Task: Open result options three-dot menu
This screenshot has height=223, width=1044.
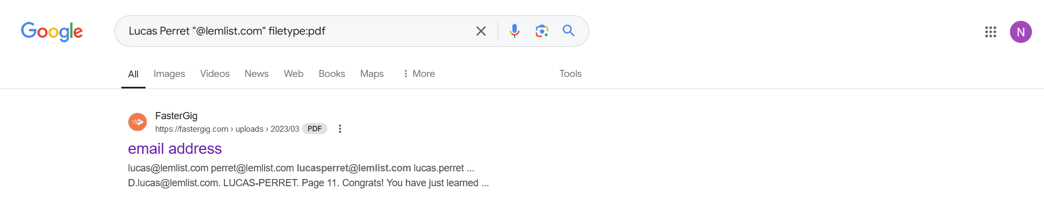Action: tap(340, 129)
